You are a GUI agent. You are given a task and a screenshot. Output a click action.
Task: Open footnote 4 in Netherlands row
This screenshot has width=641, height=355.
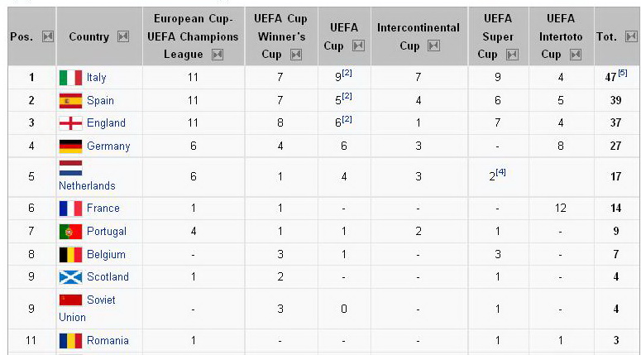501,172
